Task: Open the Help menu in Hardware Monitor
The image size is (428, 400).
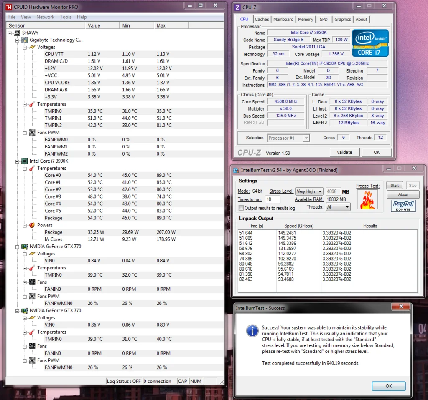Action: [x=82, y=17]
